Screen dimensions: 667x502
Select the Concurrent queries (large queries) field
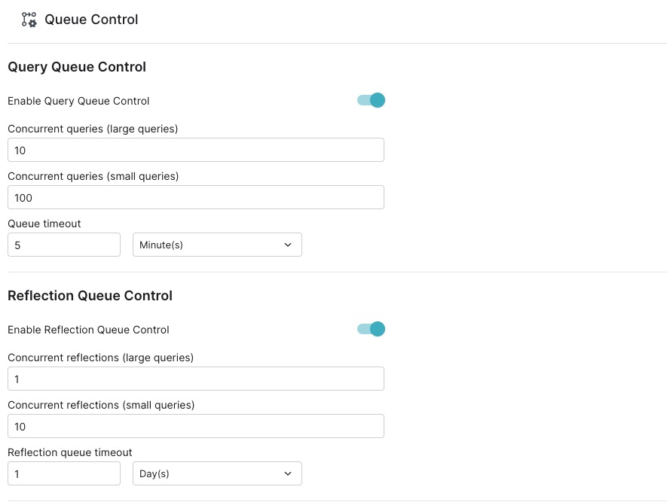click(196, 150)
